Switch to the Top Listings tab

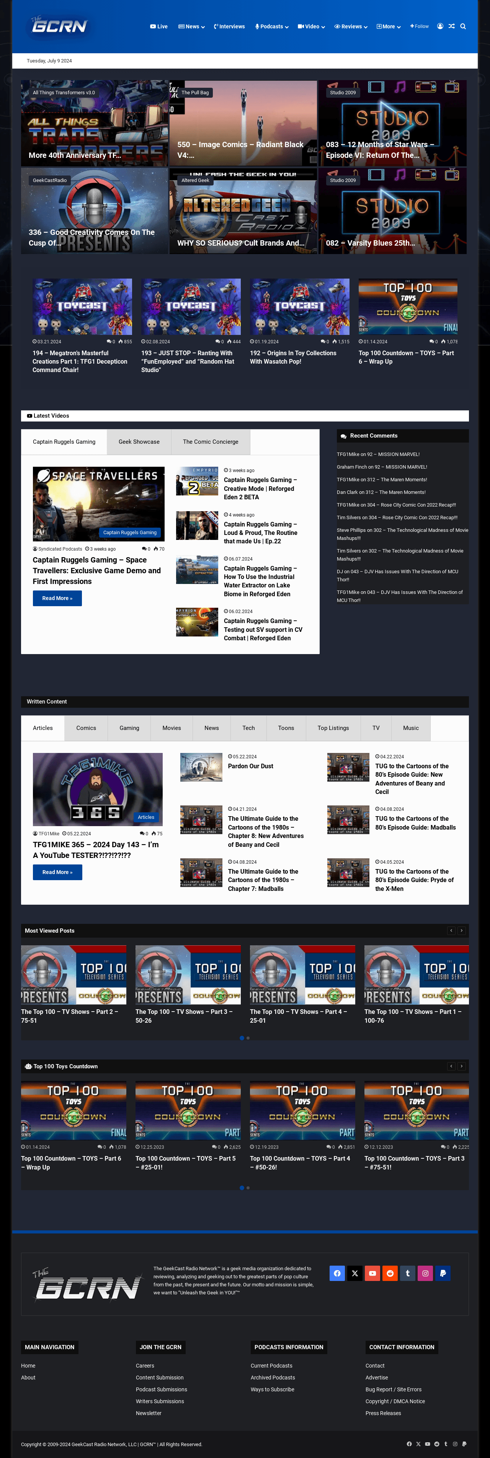click(x=333, y=728)
